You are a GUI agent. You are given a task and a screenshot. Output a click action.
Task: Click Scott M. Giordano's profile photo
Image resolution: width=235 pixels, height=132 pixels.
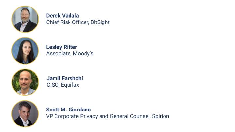point(25,113)
